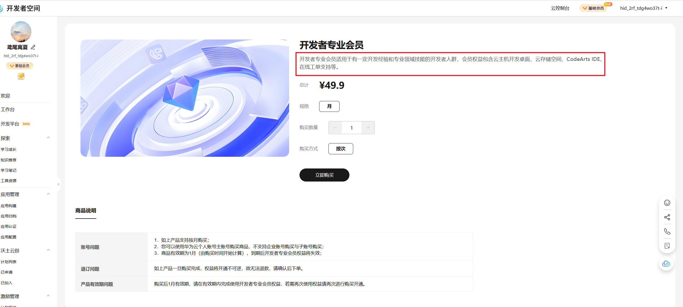This screenshot has height=307, width=683.
Task: Click the 立即购买 button
Action: (324, 175)
